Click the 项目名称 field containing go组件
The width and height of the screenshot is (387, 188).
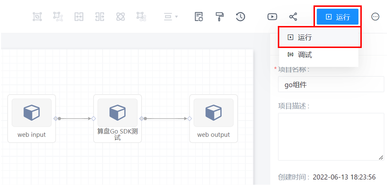point(331,84)
